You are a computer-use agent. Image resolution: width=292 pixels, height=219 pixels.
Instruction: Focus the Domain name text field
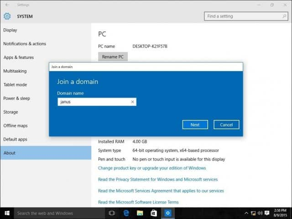click(x=97, y=102)
